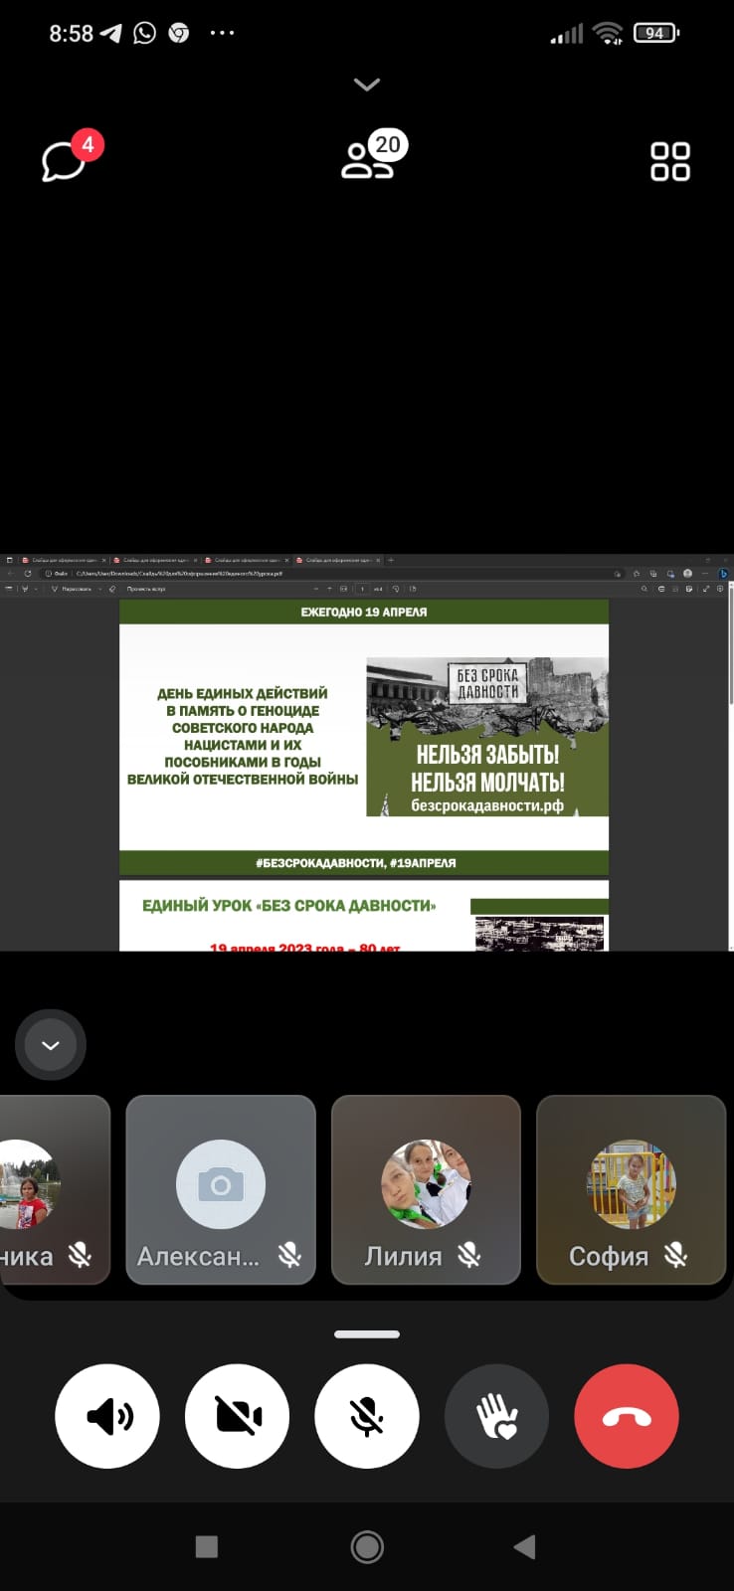
Task: End the call with the red button
Action: tap(627, 1416)
